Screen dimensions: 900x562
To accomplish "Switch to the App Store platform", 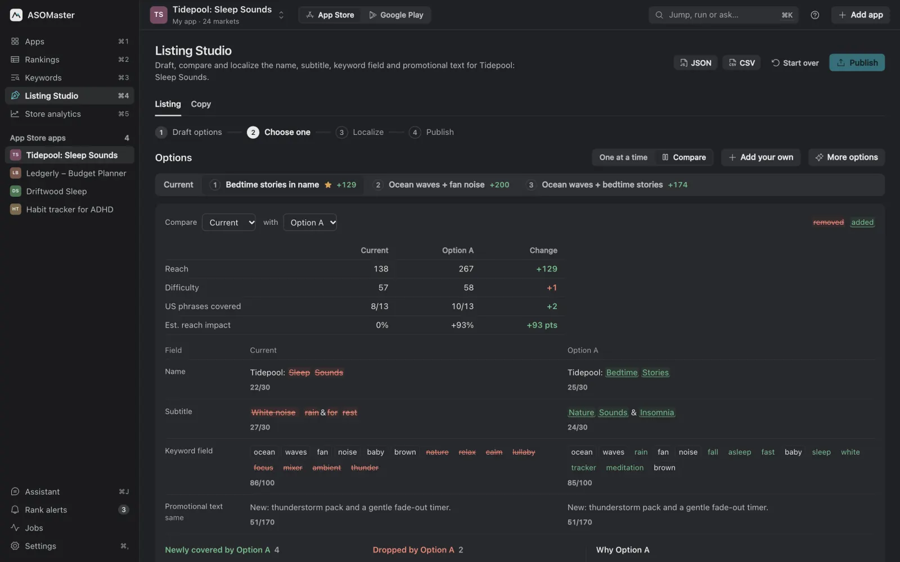I will click(x=330, y=15).
